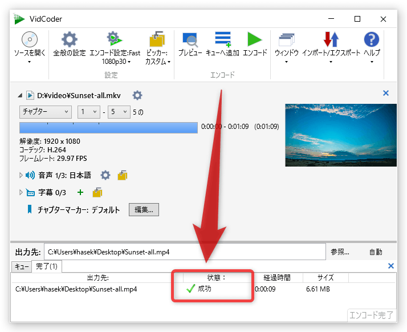Click gear beside Sunset-all.mkv title

click(x=137, y=95)
